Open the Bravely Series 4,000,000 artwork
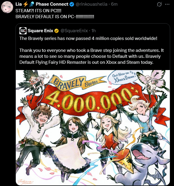 [93, 128]
